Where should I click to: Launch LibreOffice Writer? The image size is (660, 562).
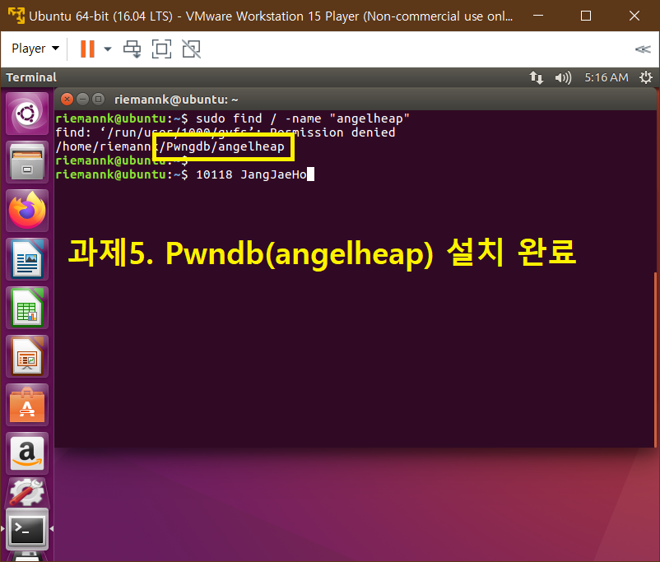tap(27, 259)
